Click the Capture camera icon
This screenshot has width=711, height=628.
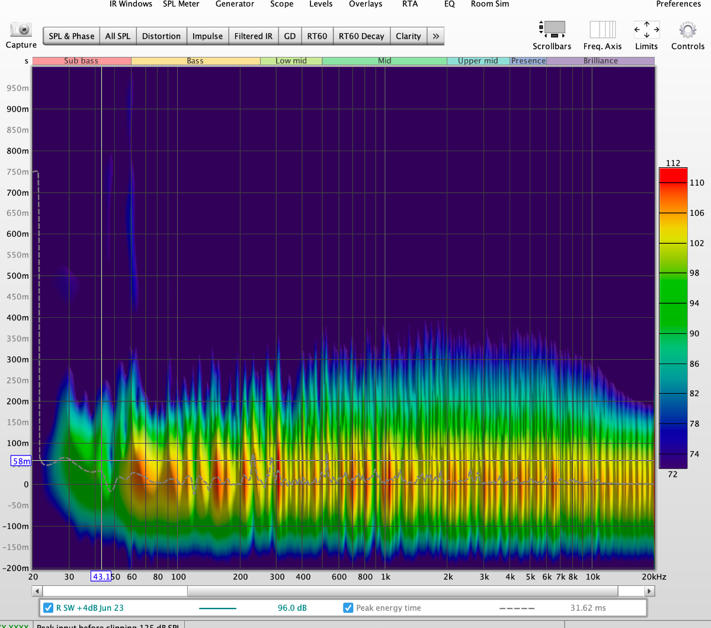(x=21, y=30)
